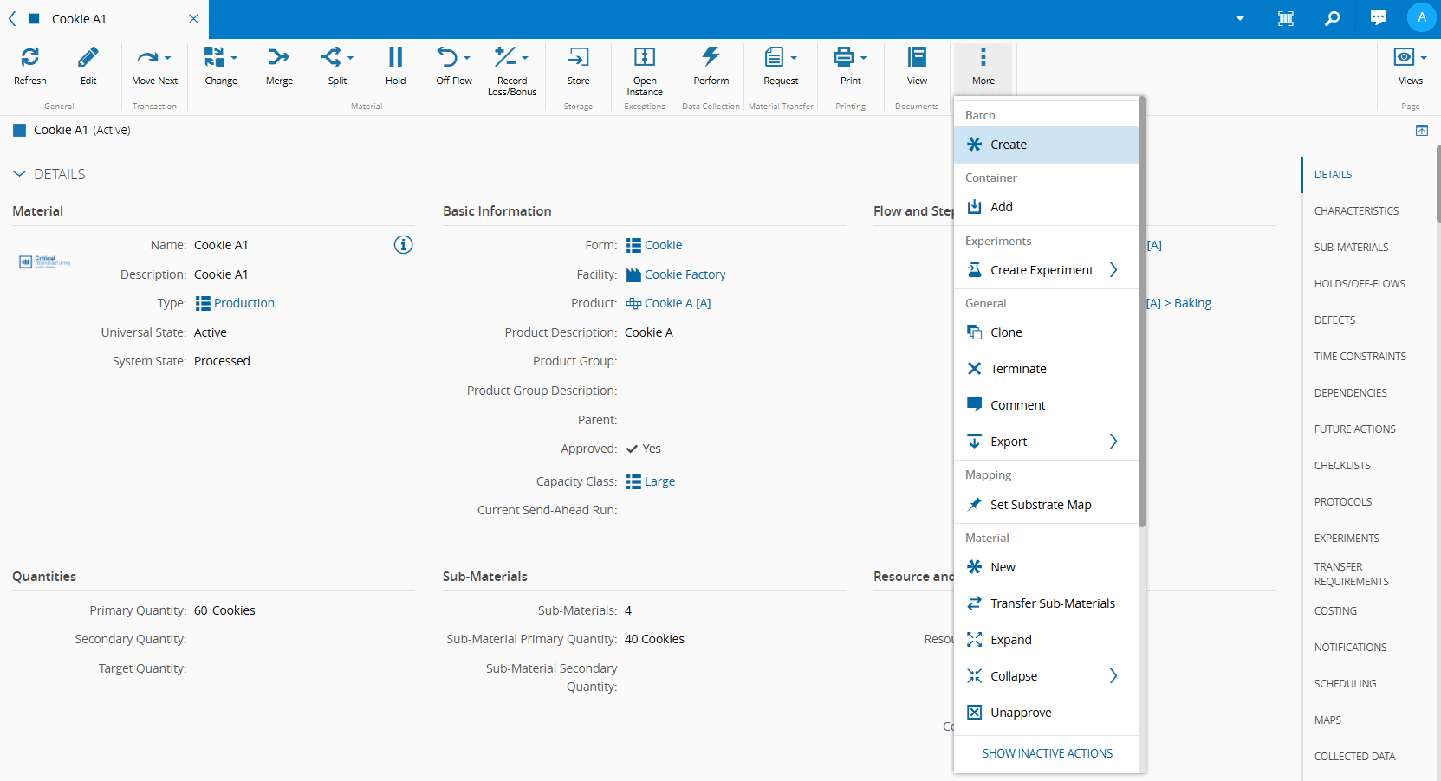Click the material info icon
The image size is (1441, 781).
coord(403,245)
